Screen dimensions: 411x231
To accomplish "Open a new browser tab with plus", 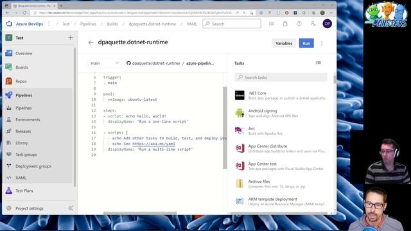I will tap(61, 6).
